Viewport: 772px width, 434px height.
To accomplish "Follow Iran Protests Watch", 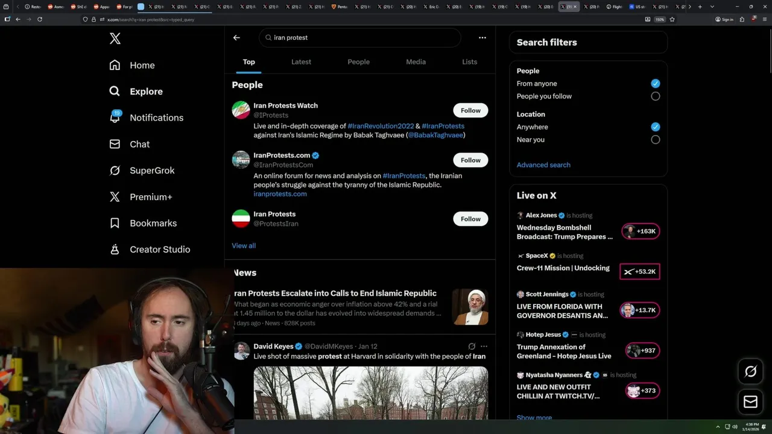I will [470, 110].
